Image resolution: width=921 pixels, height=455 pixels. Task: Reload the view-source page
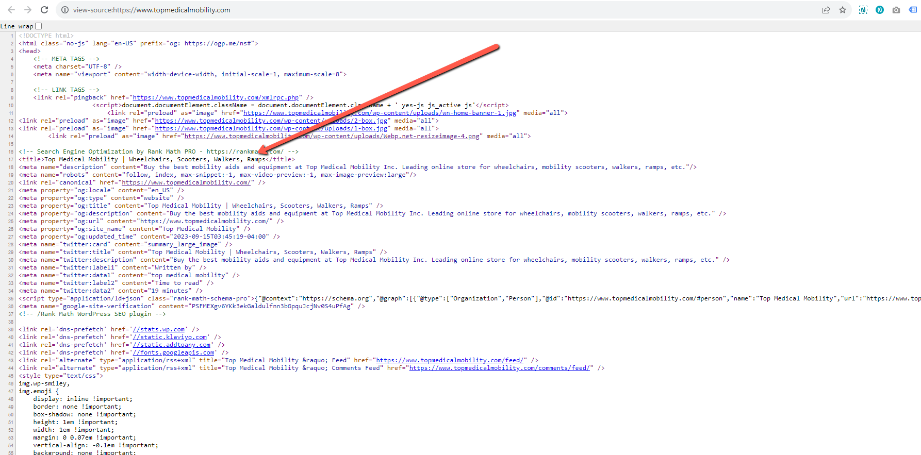pos(44,10)
